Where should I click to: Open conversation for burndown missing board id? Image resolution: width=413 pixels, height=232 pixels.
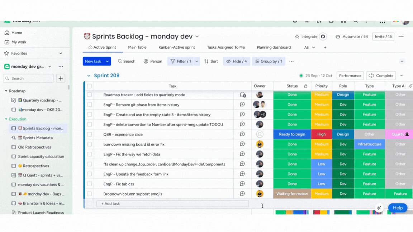click(x=242, y=144)
